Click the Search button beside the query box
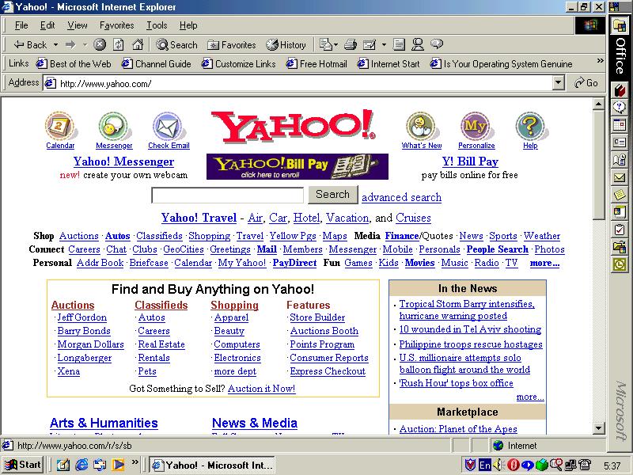 tap(332, 195)
